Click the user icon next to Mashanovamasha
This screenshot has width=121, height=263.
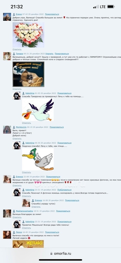click(14, 211)
